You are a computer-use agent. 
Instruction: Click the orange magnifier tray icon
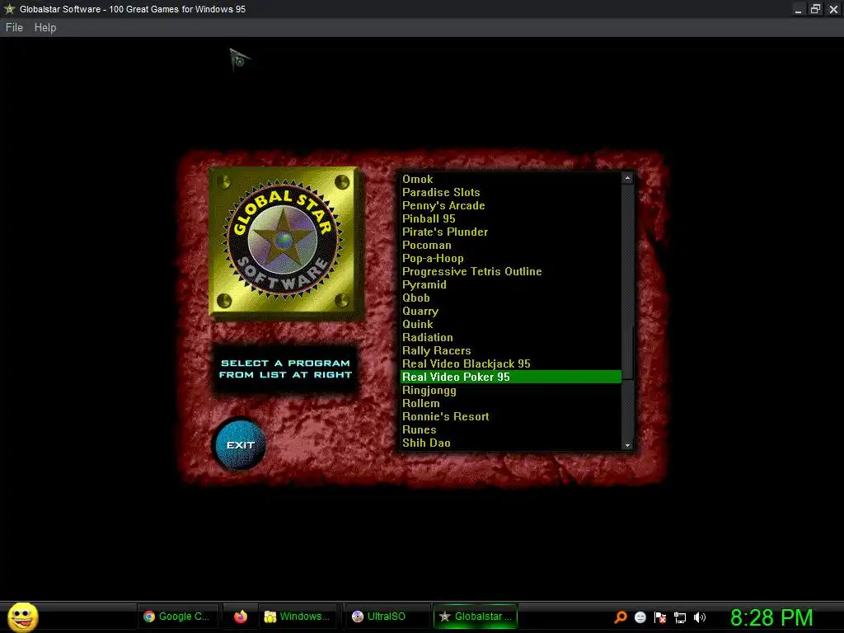point(621,617)
